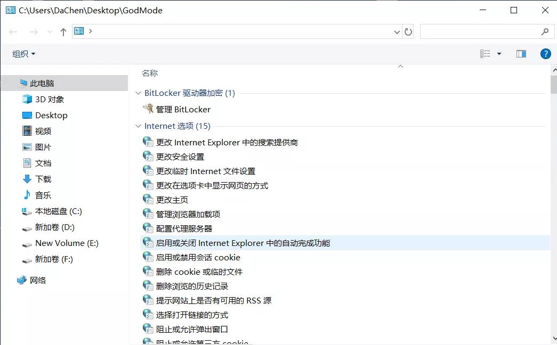557x345 pixels.
Task: Go up one folder level
Action: click(63, 32)
